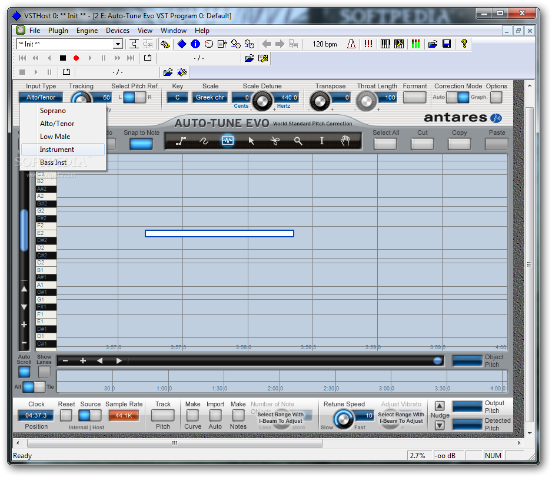Open the PlugIn menu

pos(58,31)
